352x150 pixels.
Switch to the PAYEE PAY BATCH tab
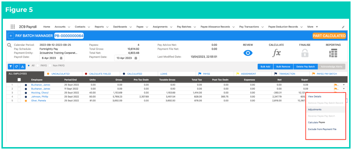[x=328, y=74]
